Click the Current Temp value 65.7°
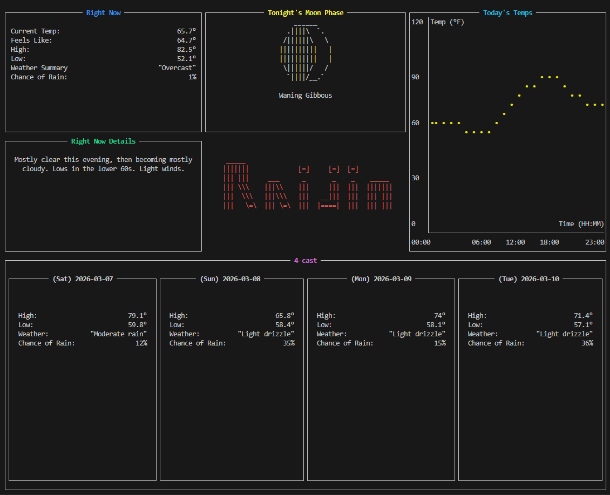This screenshot has height=495, width=610. pyautogui.click(x=186, y=31)
